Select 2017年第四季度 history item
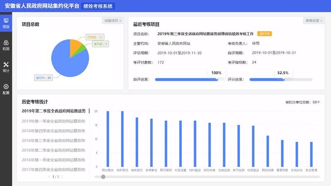The height and width of the screenshot is (186, 331). click(x=54, y=169)
